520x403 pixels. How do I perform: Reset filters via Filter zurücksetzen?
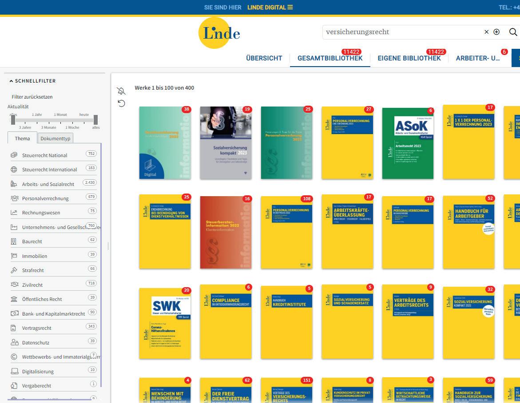32,97
